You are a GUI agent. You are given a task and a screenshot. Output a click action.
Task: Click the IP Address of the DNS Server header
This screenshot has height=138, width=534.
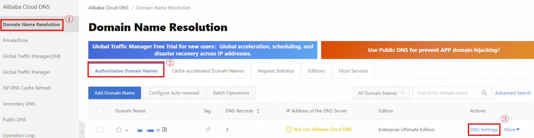pos(316,111)
